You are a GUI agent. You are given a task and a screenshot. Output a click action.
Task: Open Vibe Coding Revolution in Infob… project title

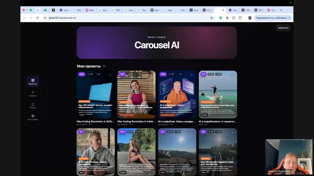pos(136,121)
